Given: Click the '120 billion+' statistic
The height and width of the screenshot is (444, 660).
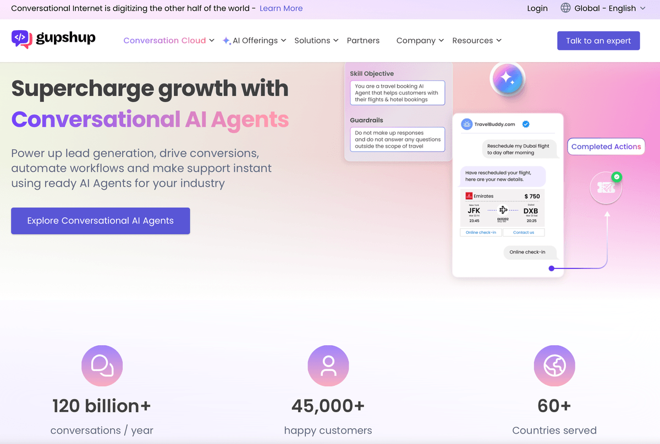Looking at the screenshot, I should point(102,406).
